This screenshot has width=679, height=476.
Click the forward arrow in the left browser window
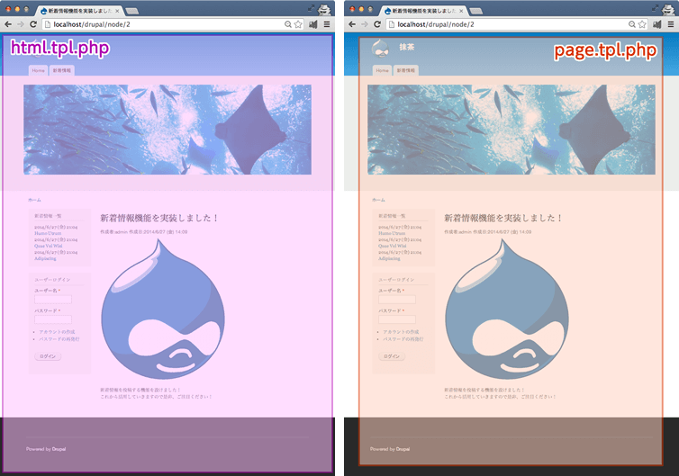coord(21,24)
